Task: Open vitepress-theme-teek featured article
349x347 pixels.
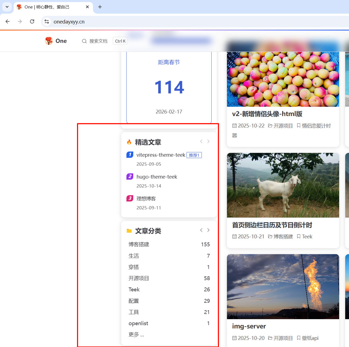Action: [161, 155]
